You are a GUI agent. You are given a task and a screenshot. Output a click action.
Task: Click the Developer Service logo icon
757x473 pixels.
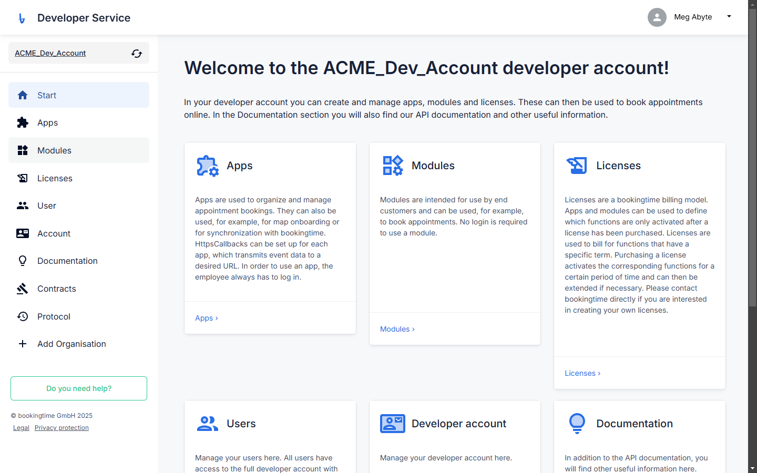[22, 18]
